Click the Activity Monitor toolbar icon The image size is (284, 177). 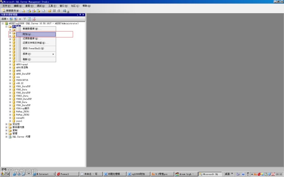[64, 11]
